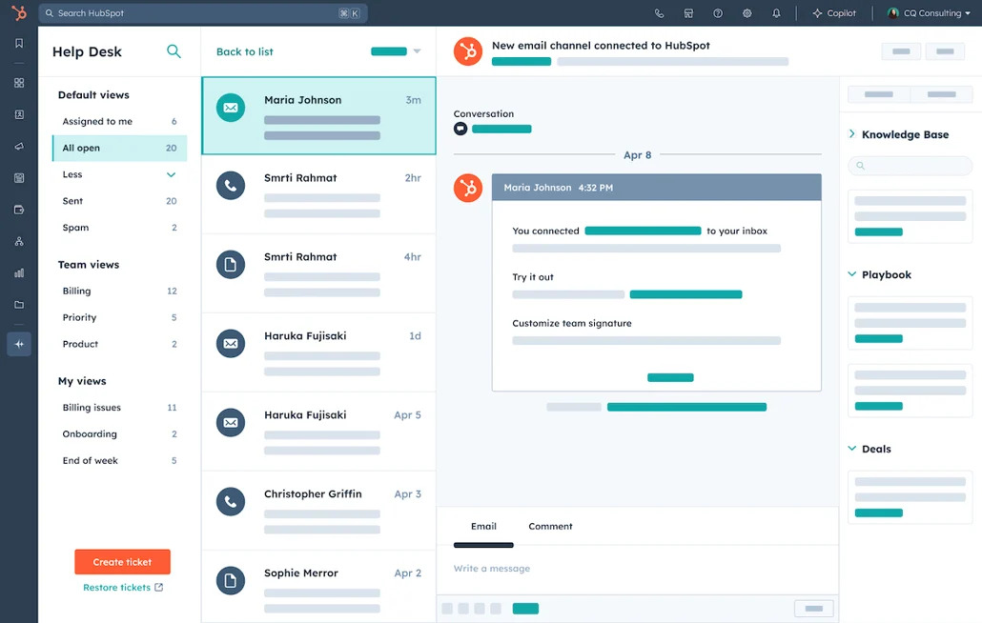
Task: Click the Create ticket button
Action: pyautogui.click(x=122, y=561)
